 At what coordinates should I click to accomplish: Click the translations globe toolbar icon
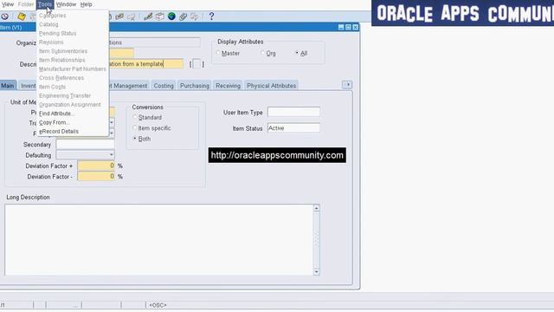tap(171, 16)
